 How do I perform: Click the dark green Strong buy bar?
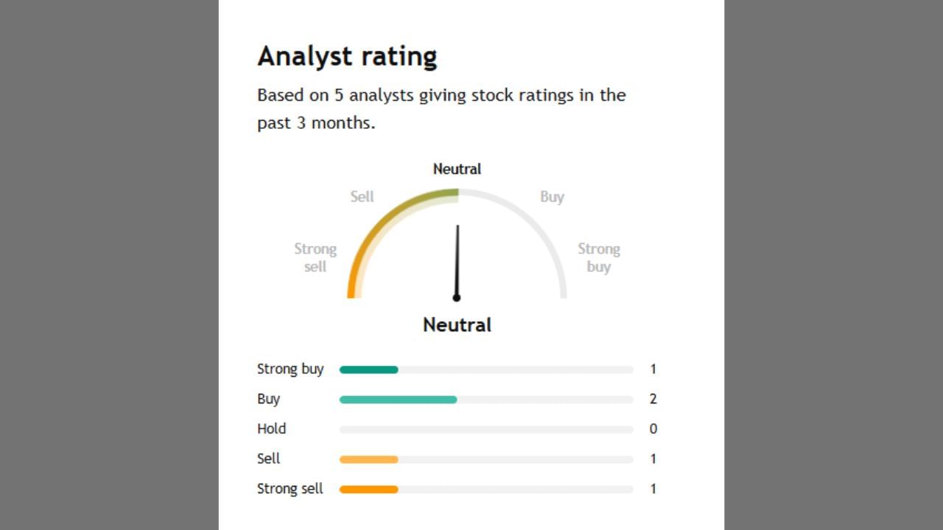pyautogui.click(x=368, y=370)
